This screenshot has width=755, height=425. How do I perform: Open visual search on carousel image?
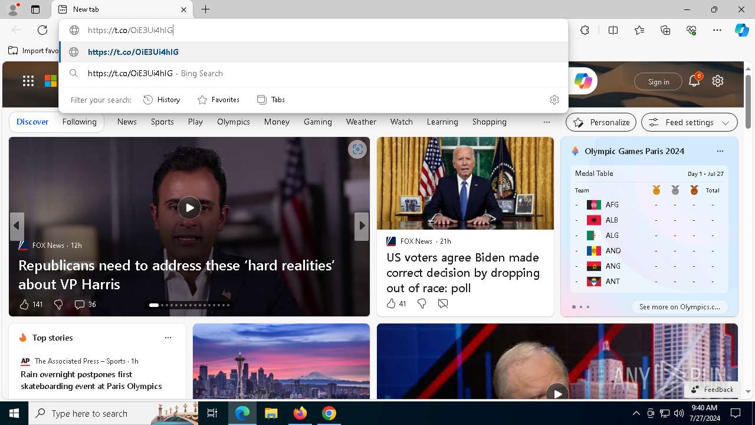coord(357,149)
